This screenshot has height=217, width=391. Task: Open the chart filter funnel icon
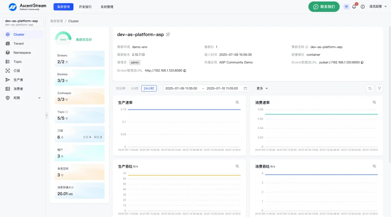coord(379,88)
